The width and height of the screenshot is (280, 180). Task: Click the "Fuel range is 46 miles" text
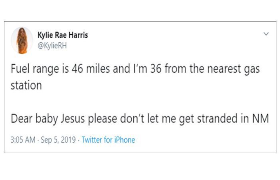[60, 69]
